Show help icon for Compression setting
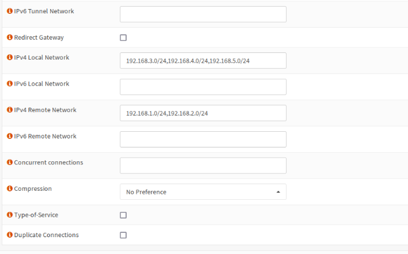This screenshot has width=408, height=254. [x=10, y=188]
